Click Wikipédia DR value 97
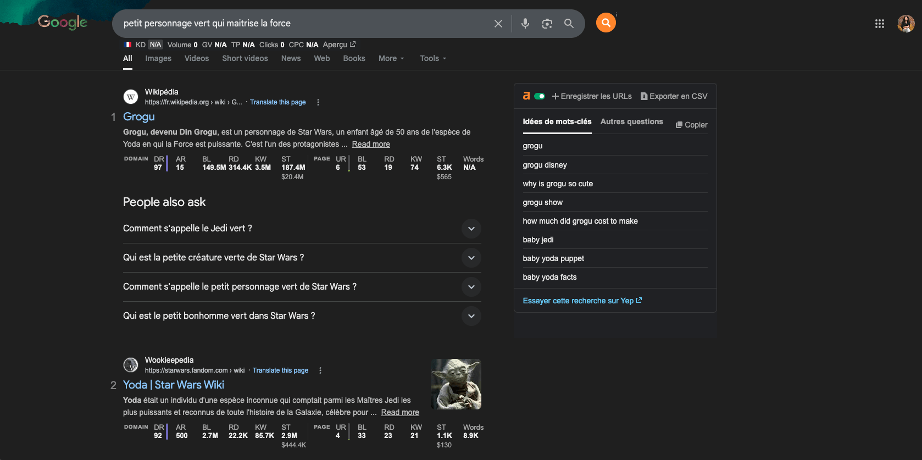This screenshot has height=460, width=922. pos(158,168)
